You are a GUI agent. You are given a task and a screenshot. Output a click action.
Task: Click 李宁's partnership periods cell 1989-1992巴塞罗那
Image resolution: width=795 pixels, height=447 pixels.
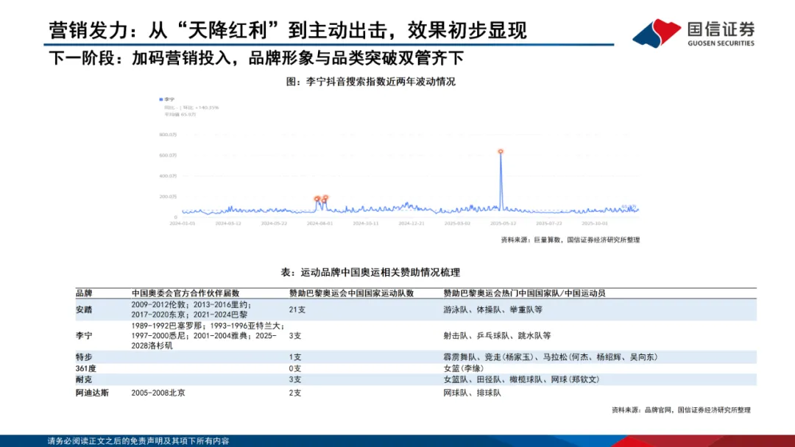208,336
